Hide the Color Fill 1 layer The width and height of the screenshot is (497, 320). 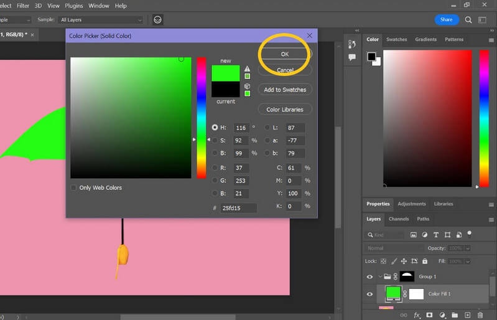click(369, 294)
